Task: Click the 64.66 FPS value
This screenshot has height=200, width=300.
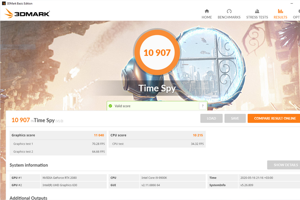Action: (98, 151)
